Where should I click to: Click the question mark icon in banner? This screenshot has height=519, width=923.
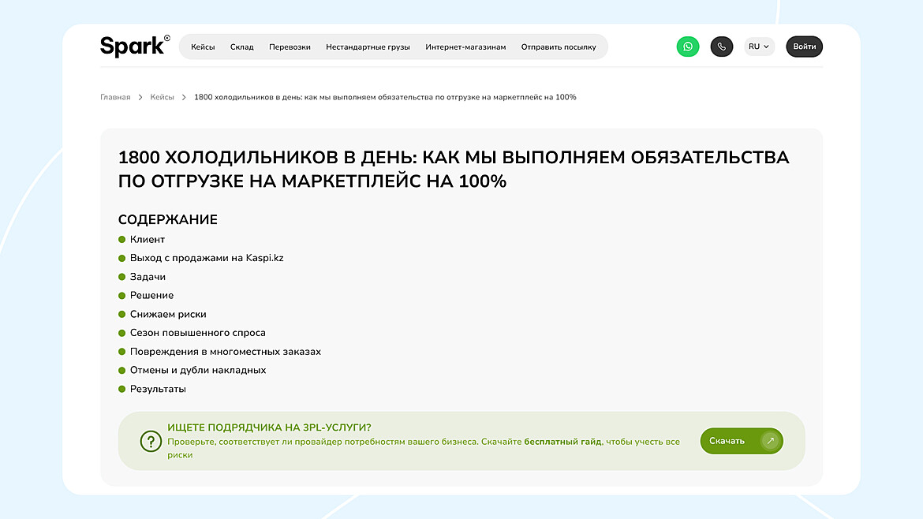click(x=151, y=441)
